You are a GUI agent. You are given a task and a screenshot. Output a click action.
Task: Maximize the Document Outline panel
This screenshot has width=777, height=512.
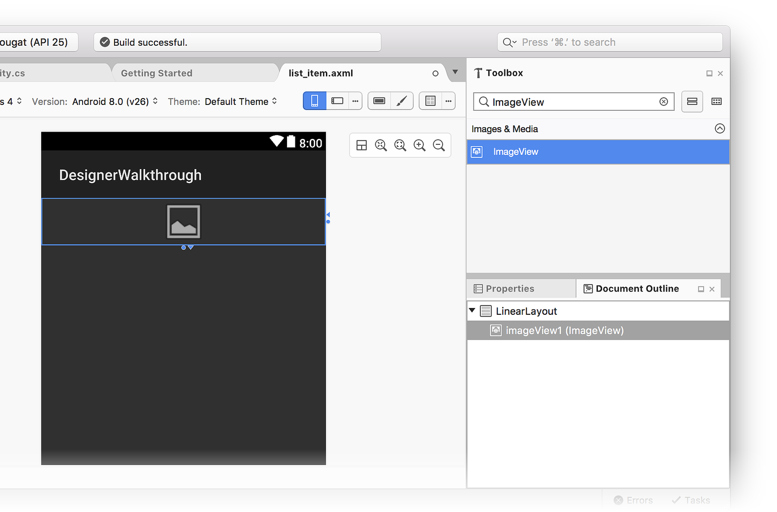(701, 289)
